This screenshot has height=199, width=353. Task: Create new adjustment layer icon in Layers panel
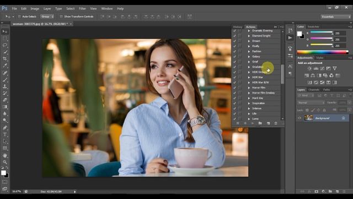324,192
